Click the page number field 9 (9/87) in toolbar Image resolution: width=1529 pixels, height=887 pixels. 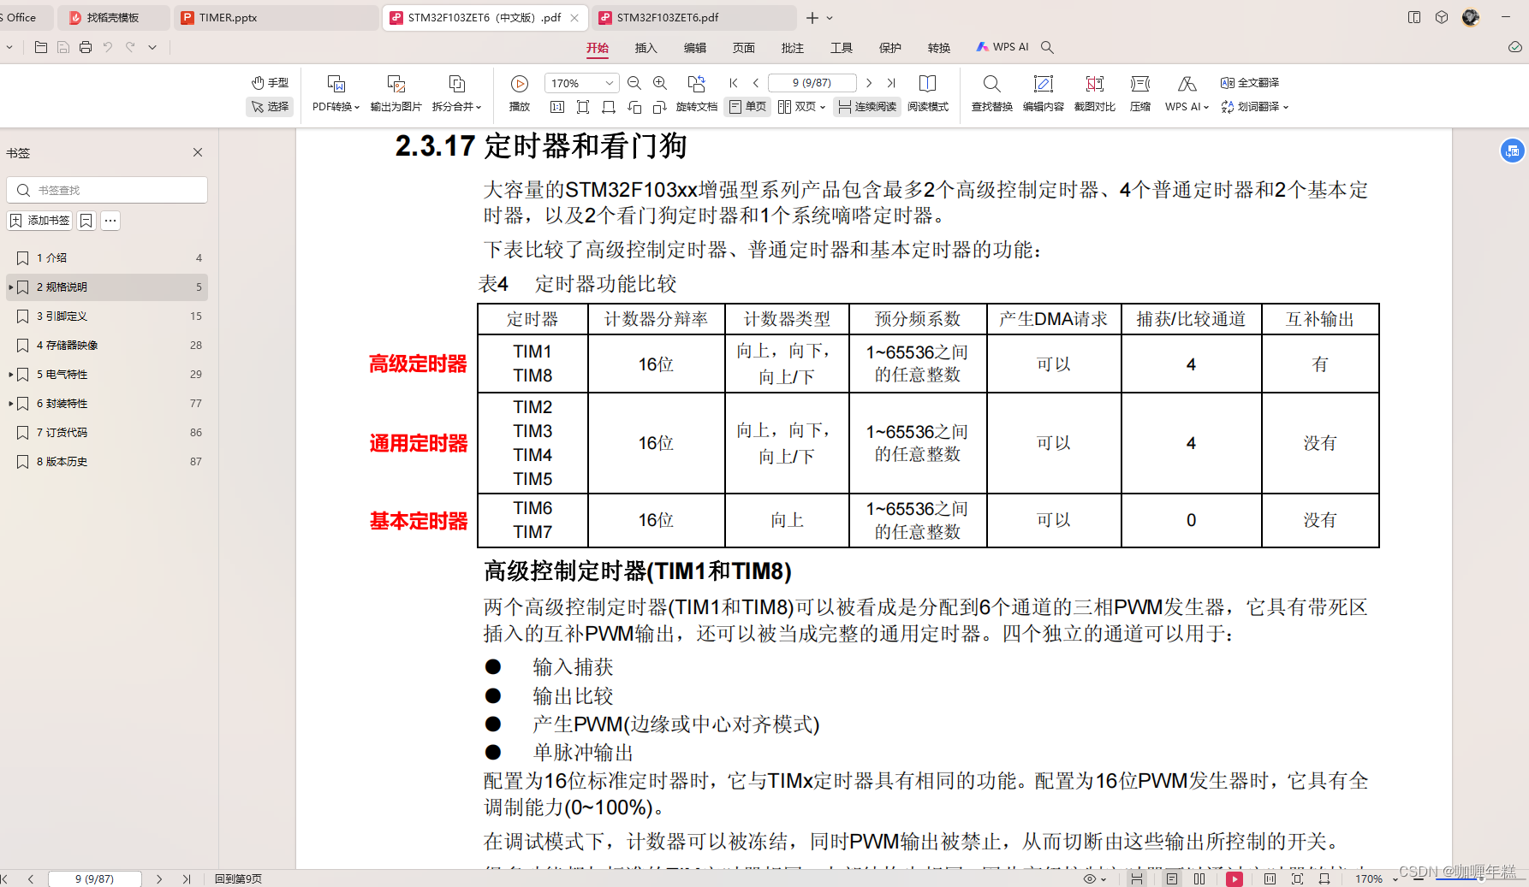coord(812,83)
